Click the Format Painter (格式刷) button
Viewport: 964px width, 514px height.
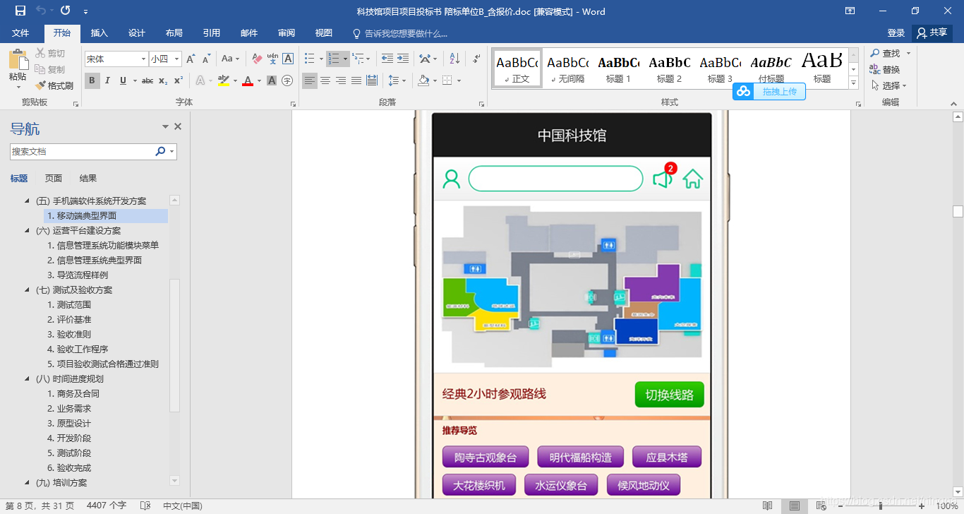coord(54,85)
